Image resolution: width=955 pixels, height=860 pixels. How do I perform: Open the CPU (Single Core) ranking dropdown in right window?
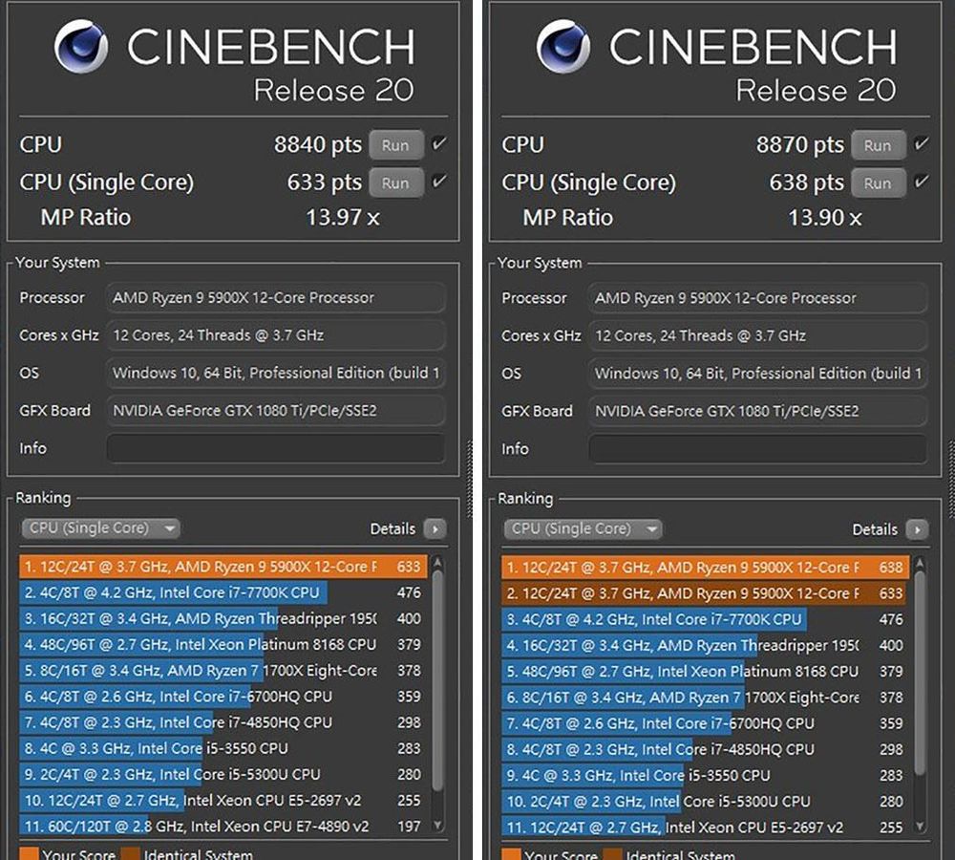coord(582,528)
